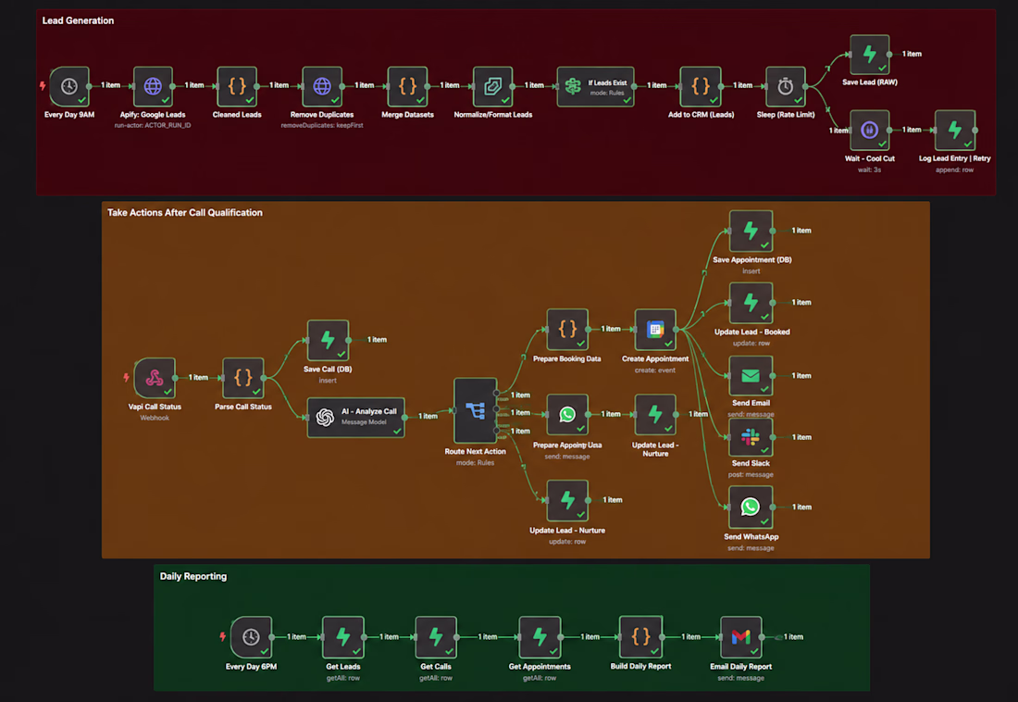Select the Build Daily Report node
Screen dimensions: 1018x702
tap(640, 637)
